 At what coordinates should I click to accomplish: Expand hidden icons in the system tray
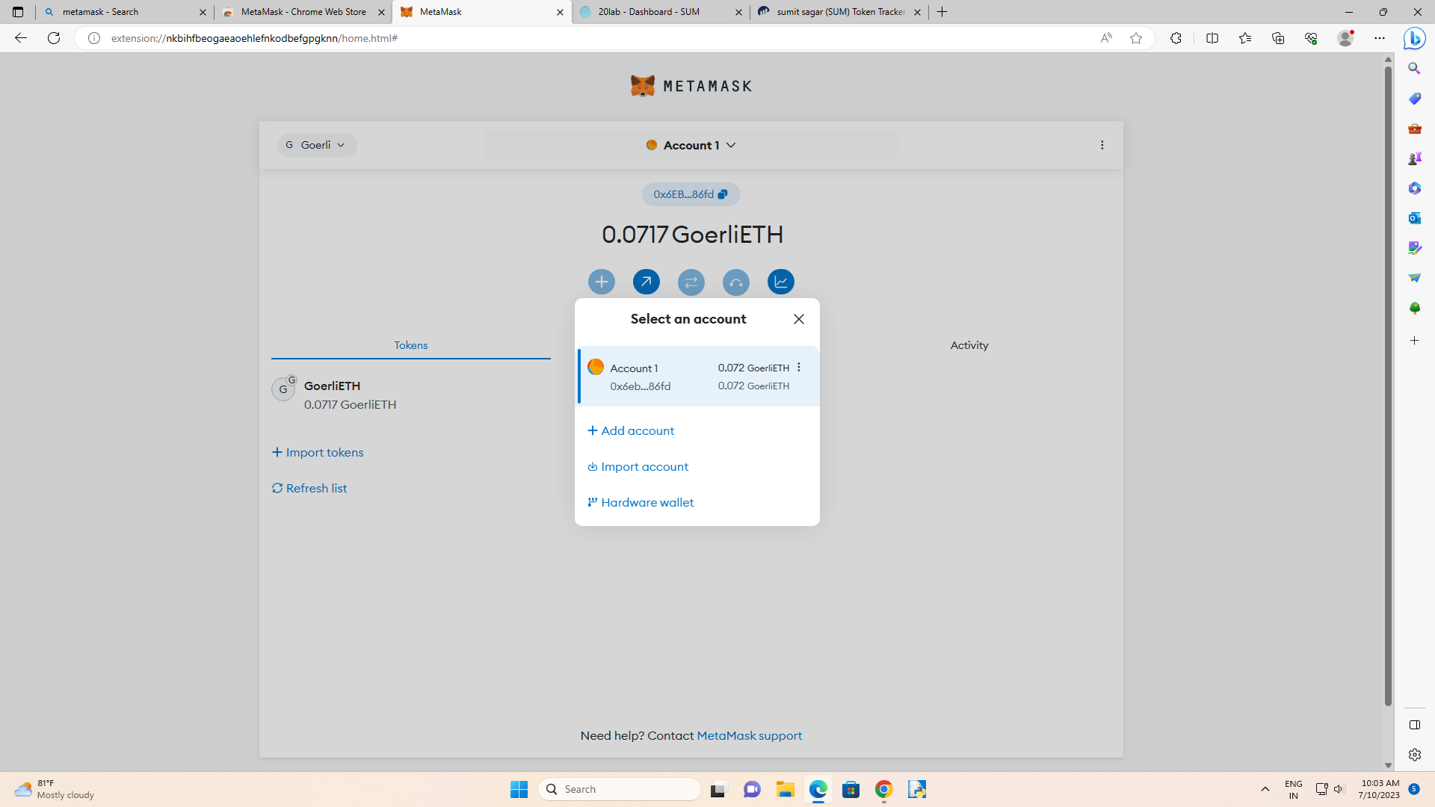pyautogui.click(x=1265, y=789)
